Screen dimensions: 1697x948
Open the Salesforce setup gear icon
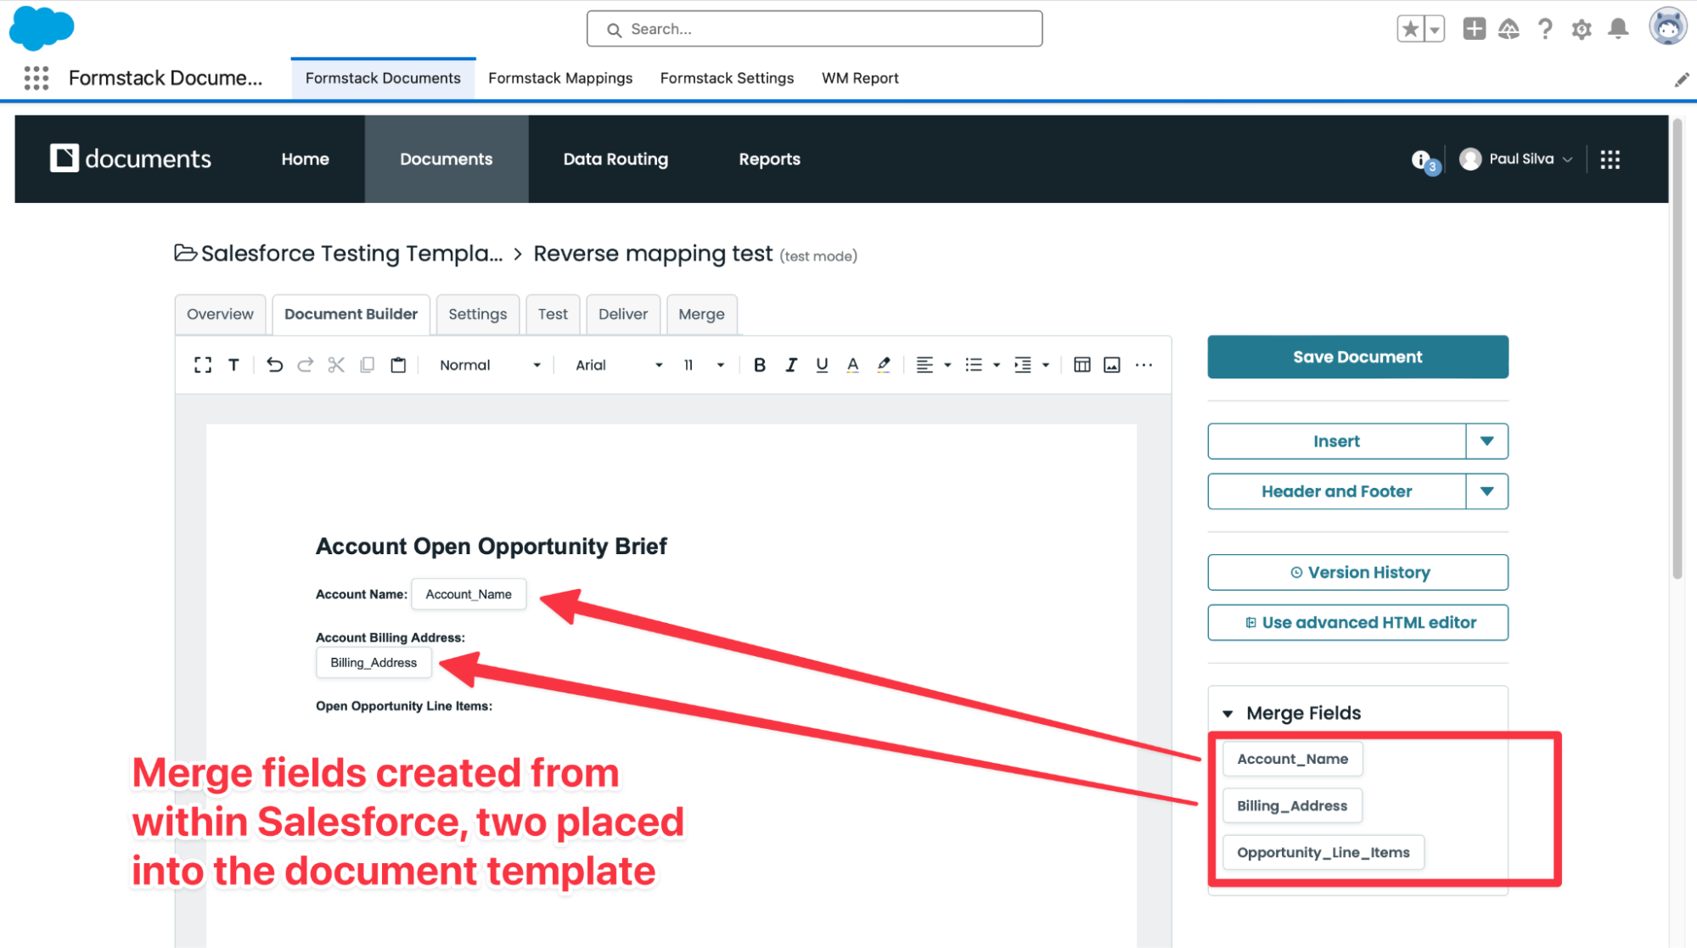tap(1581, 29)
